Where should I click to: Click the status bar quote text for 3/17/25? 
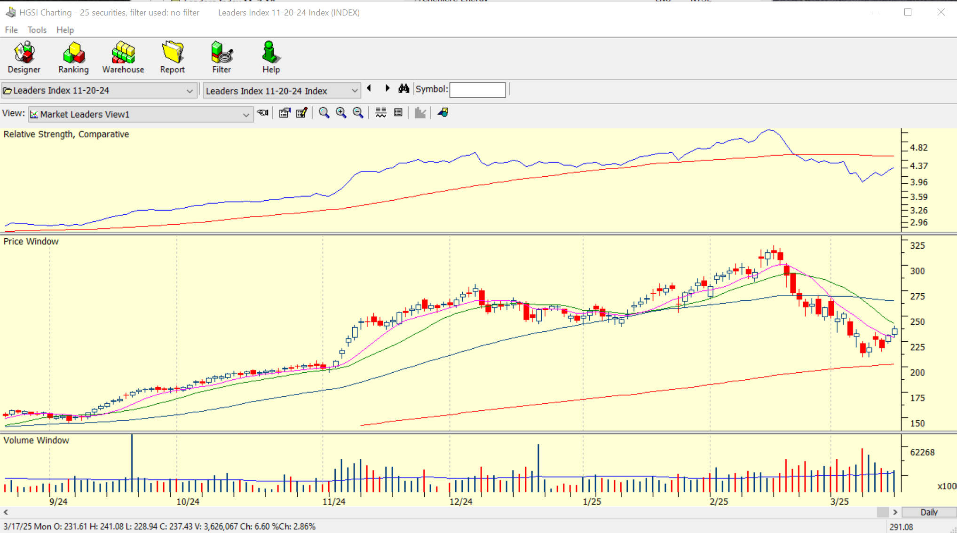159,526
